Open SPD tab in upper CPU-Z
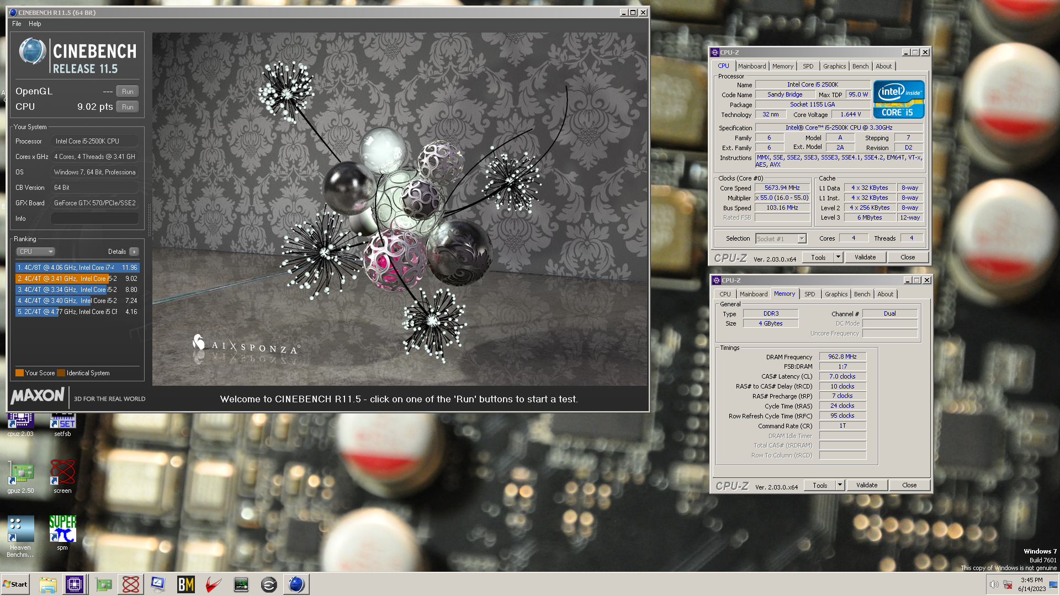Viewport: 1060px width, 596px height. point(808,66)
